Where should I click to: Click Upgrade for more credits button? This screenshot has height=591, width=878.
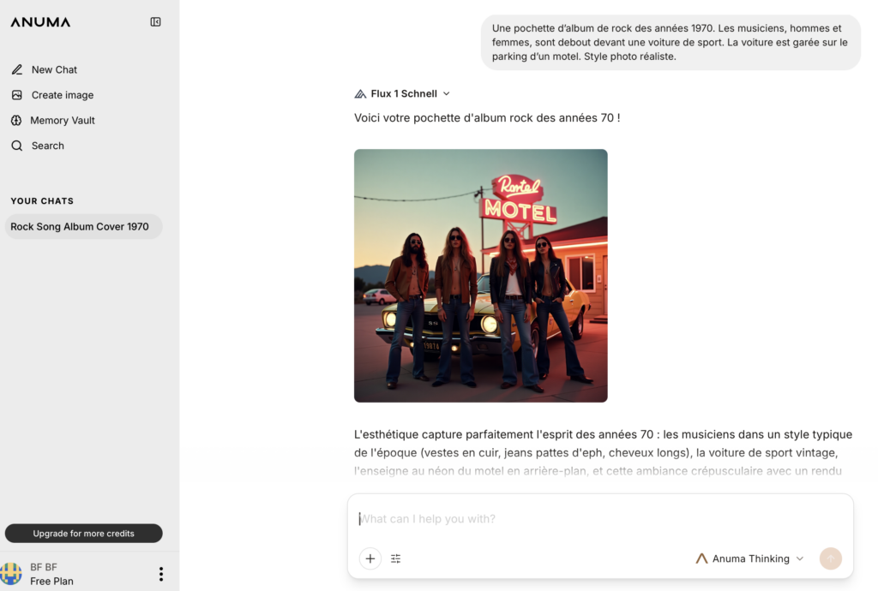[x=83, y=534]
